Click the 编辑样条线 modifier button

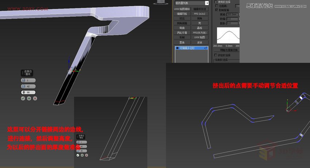click(200, 9)
